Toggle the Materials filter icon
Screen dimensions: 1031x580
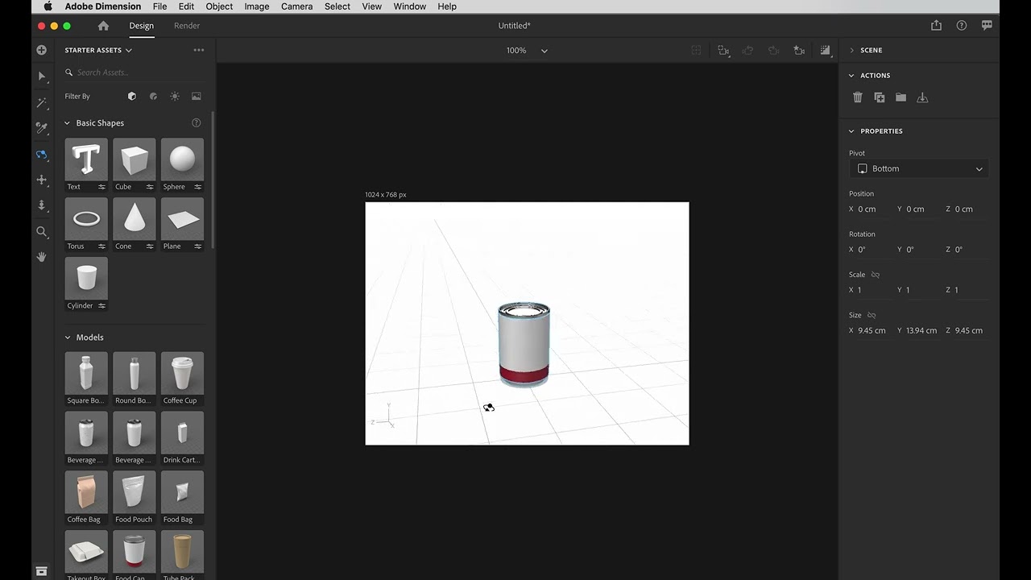point(153,96)
